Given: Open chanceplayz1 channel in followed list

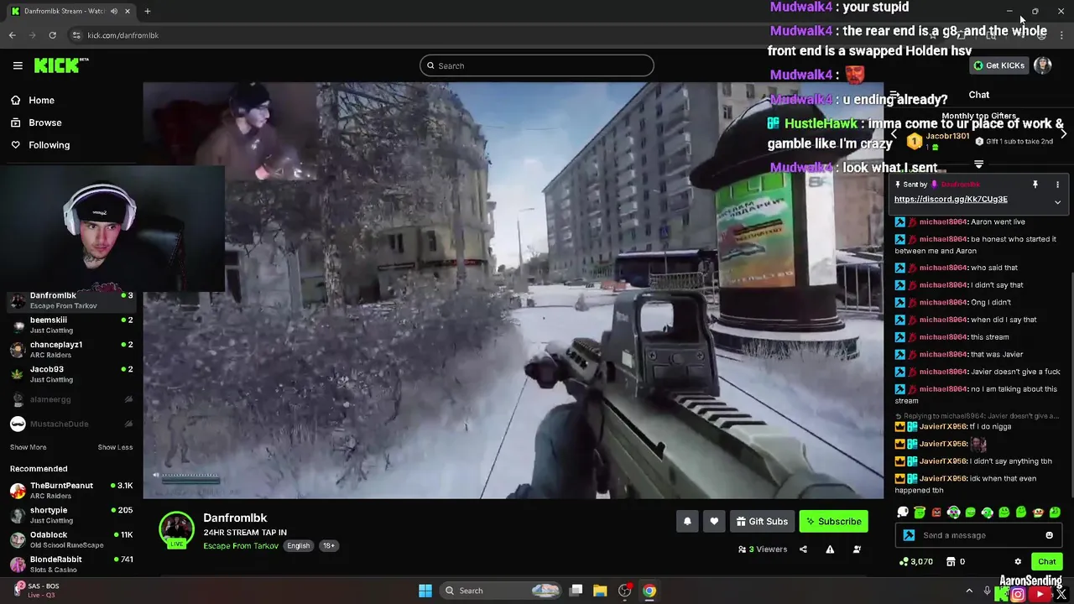Looking at the screenshot, I should click(x=71, y=349).
